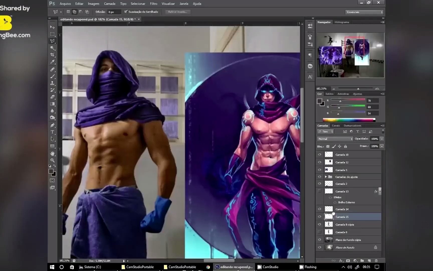Select the Brush tool
Image resolution: width=433 pixels, height=271 pixels.
point(52,76)
